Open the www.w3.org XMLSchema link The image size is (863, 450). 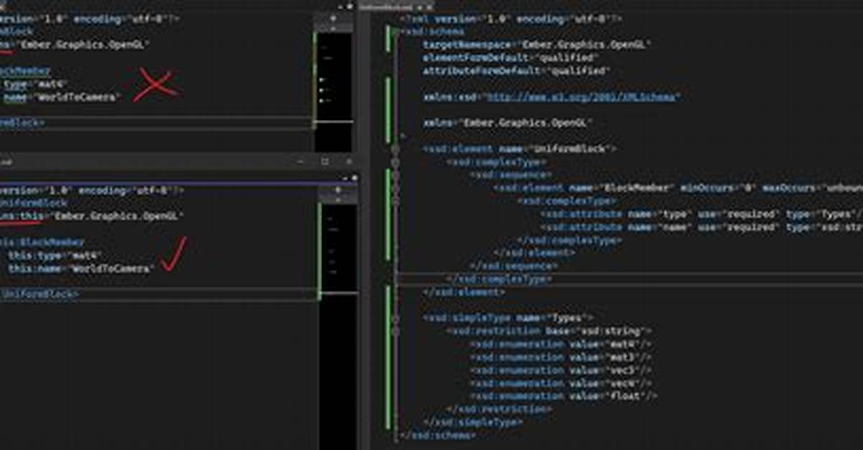[583, 97]
